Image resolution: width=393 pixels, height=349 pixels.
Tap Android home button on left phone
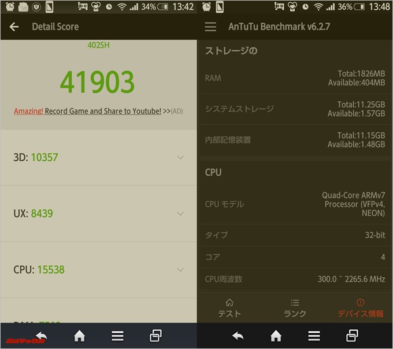point(79,336)
